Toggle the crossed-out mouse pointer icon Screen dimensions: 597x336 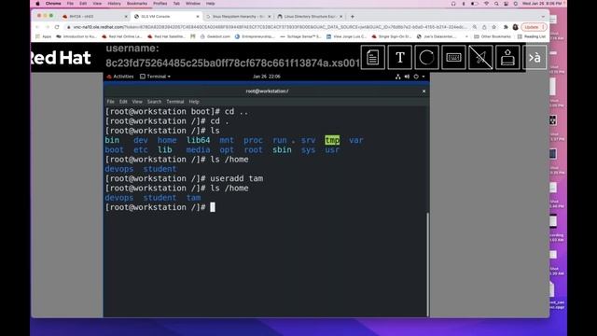pyautogui.click(x=480, y=58)
